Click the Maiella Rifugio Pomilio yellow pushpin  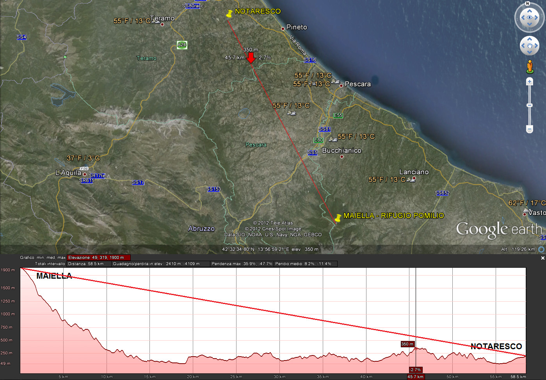338,218
